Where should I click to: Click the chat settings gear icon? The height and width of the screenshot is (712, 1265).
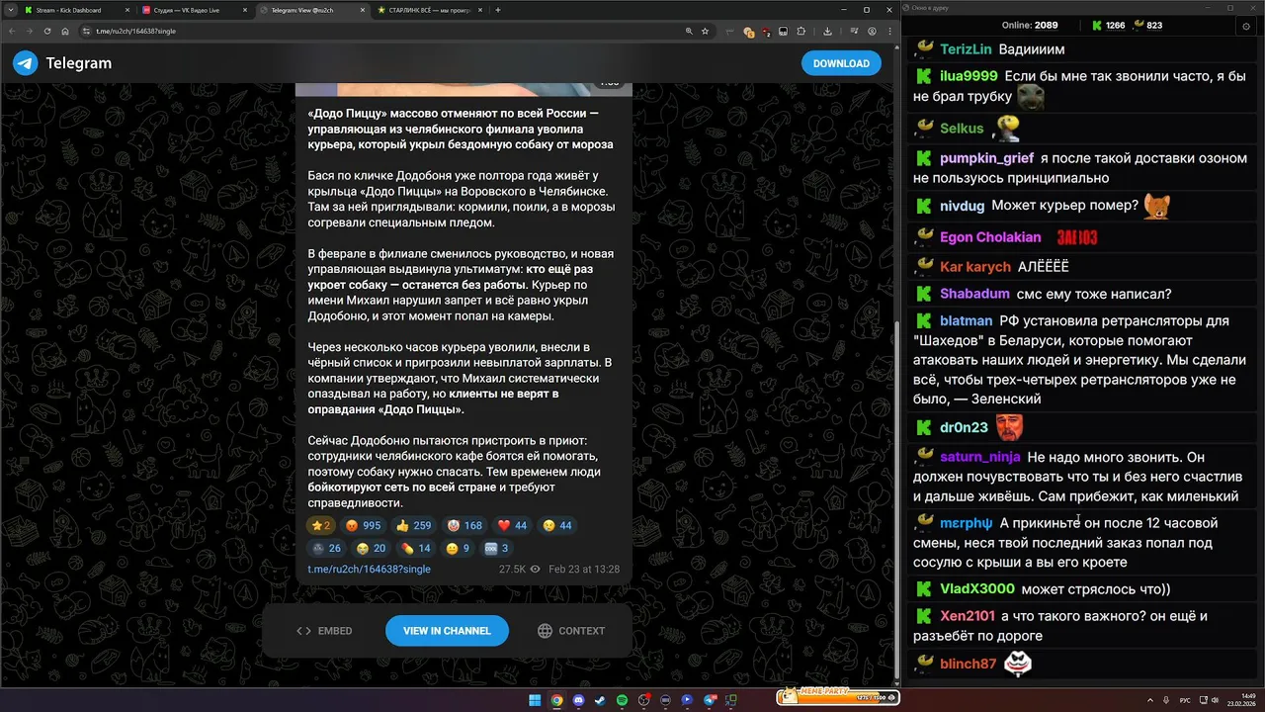[1246, 26]
